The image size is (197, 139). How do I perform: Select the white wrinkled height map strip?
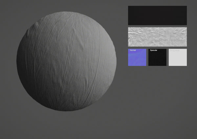[x=157, y=36]
